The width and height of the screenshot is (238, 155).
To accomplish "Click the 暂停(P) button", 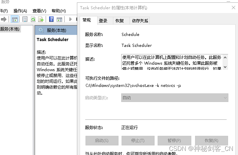I will [x=174, y=141].
